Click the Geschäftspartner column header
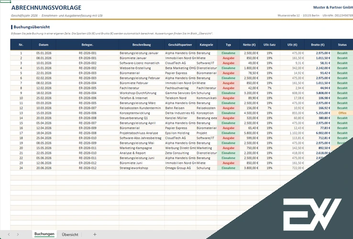353x239 pixels. (x=180, y=44)
